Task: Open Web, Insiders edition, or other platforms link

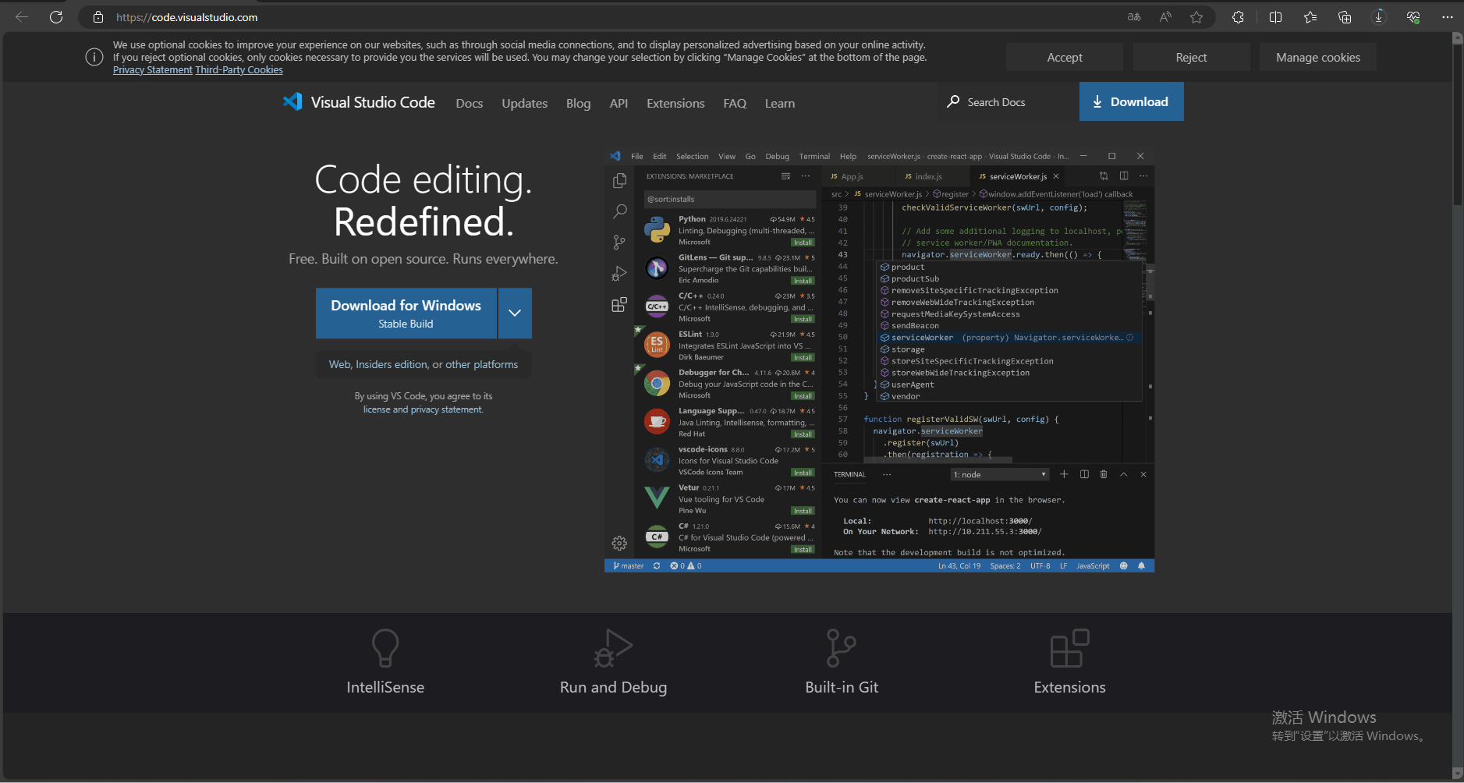Action: 424,364
